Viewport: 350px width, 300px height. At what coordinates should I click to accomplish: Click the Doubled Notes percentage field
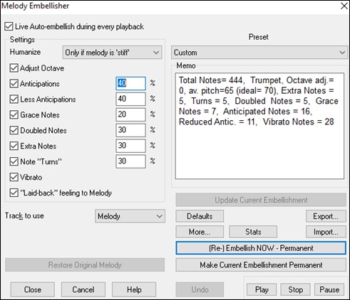coord(130,130)
